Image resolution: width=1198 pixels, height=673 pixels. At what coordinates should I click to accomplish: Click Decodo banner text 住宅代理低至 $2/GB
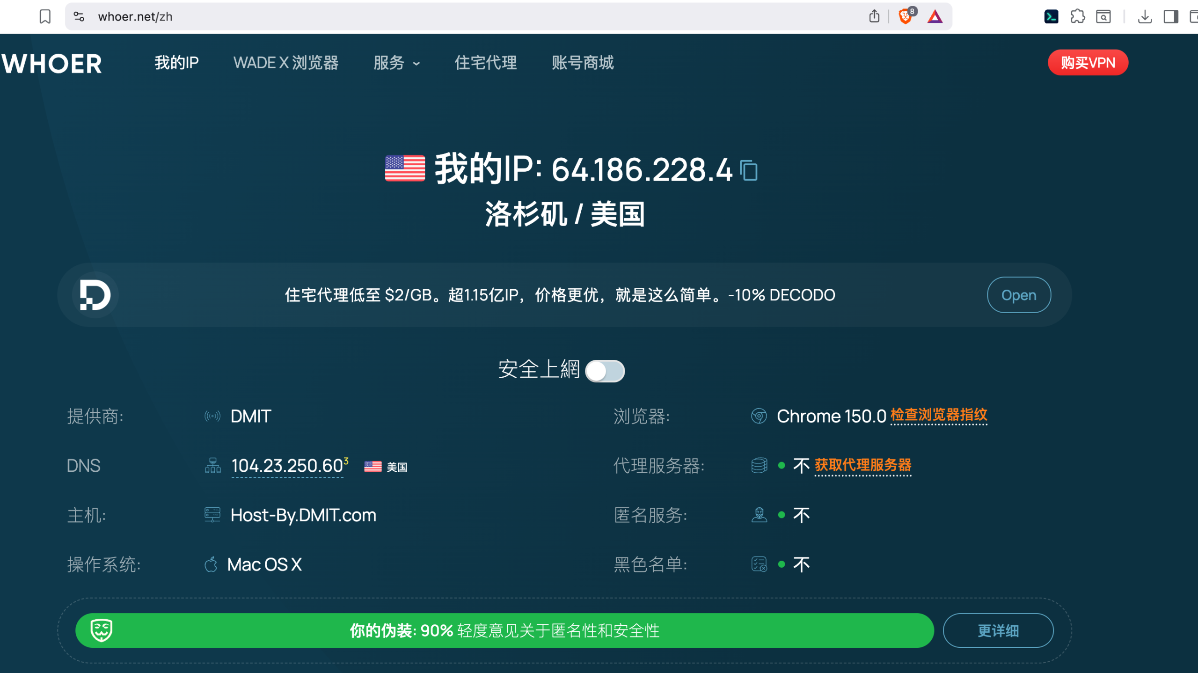point(560,295)
